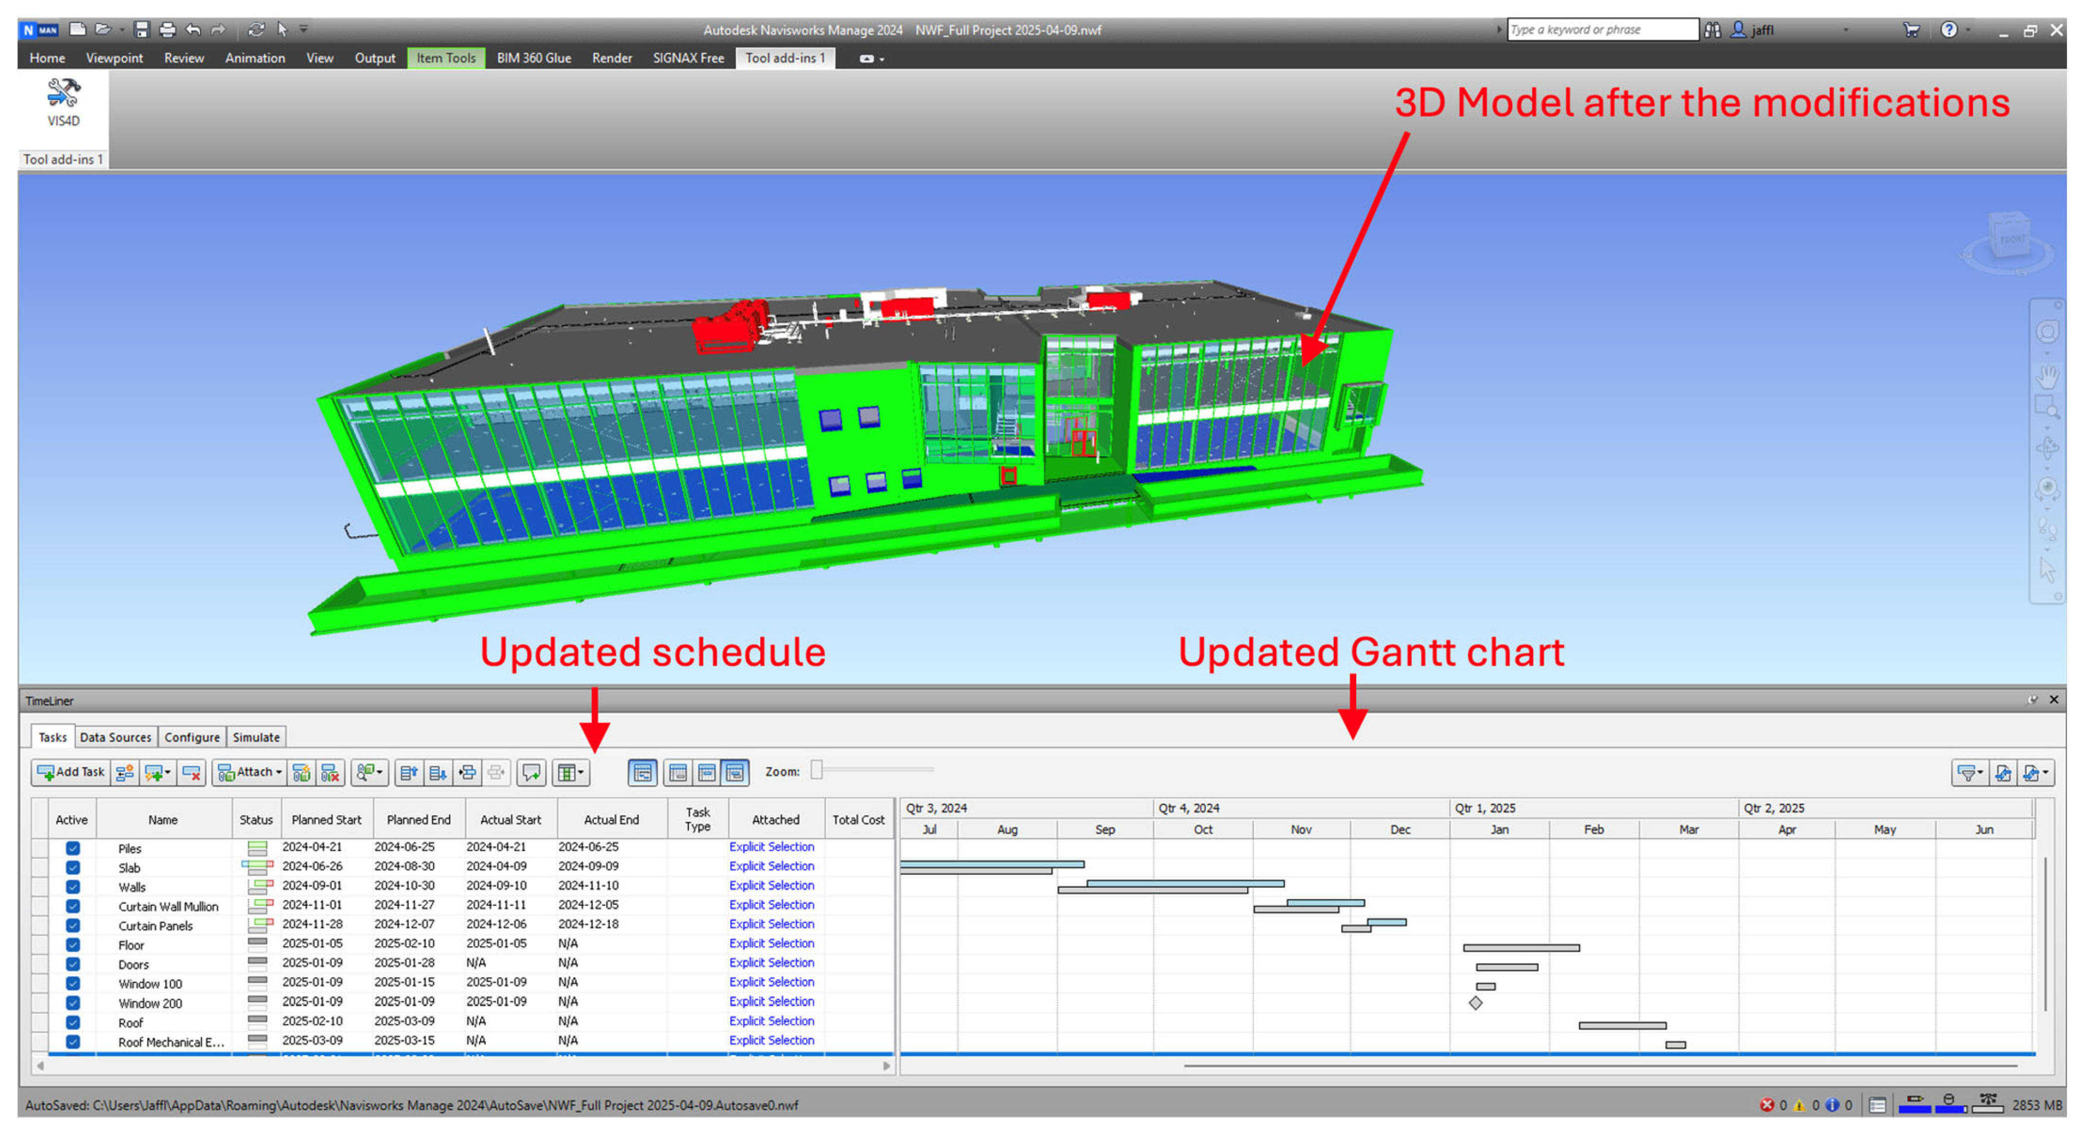Viewport: 2082px width, 1136px height.
Task: Click the Save icon in quick access toolbar
Action: coord(142,30)
